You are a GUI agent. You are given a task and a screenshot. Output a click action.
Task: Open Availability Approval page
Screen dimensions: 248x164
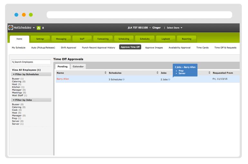179,48
